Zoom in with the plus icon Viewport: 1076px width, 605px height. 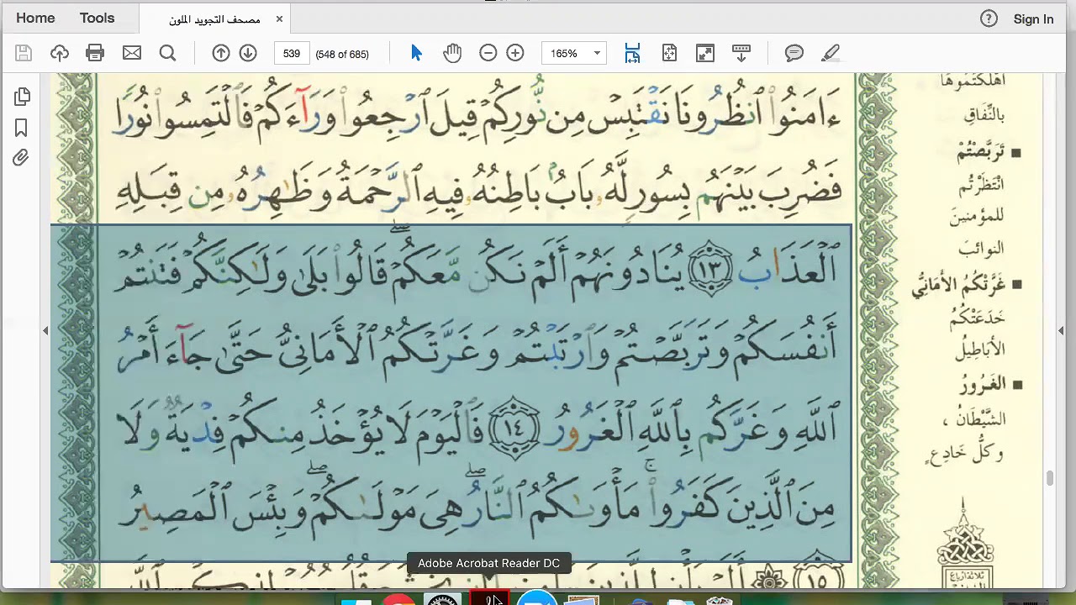click(x=515, y=54)
